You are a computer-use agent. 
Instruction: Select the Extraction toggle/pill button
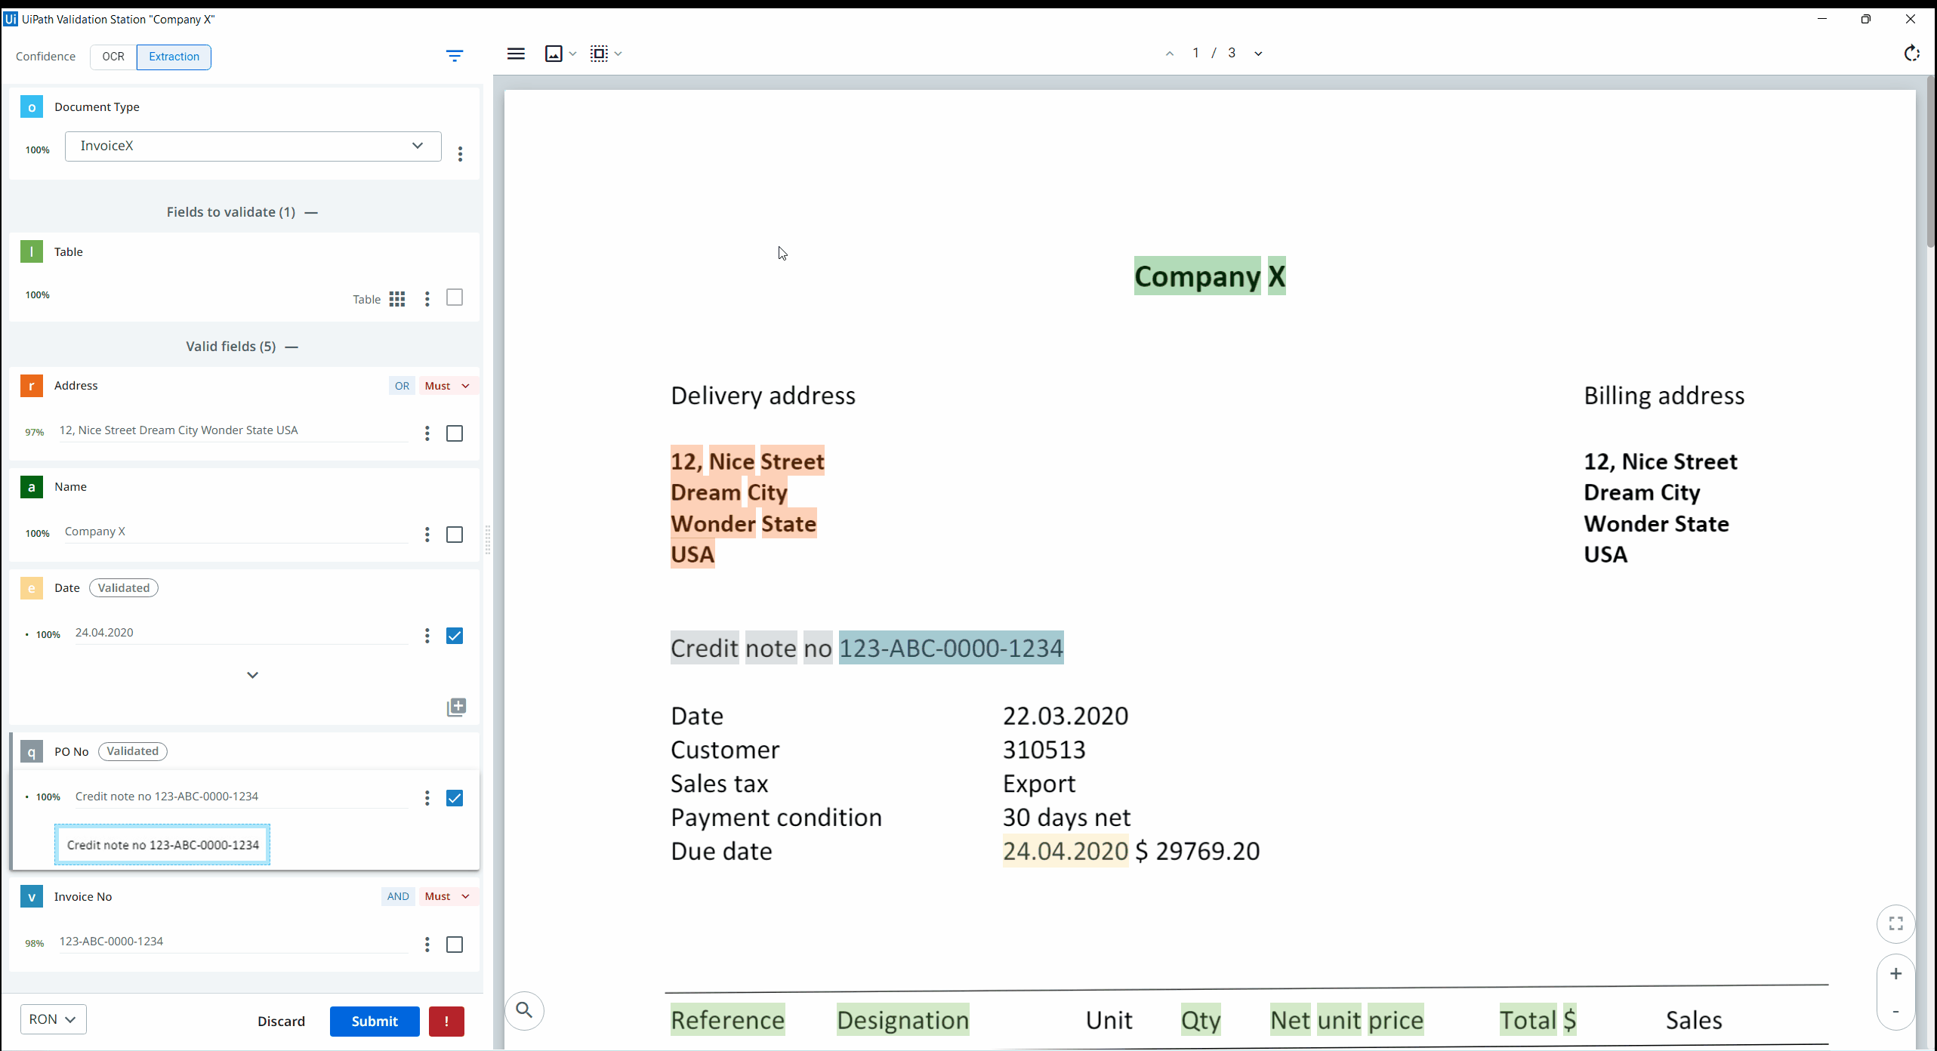(x=174, y=56)
